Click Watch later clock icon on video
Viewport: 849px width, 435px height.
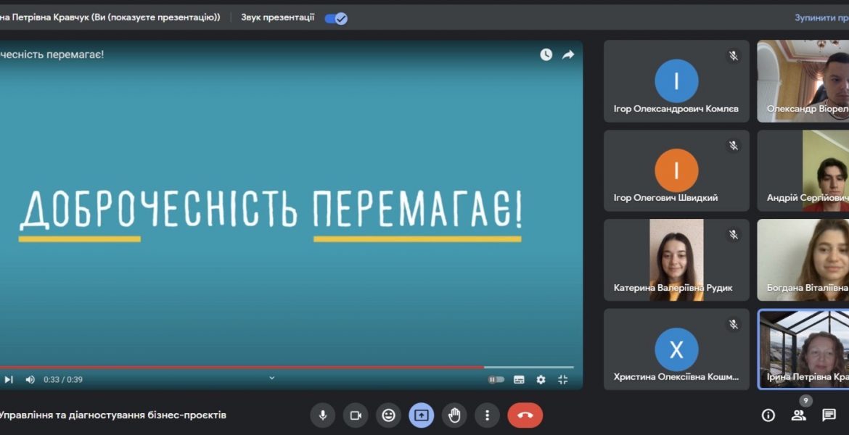[546, 54]
